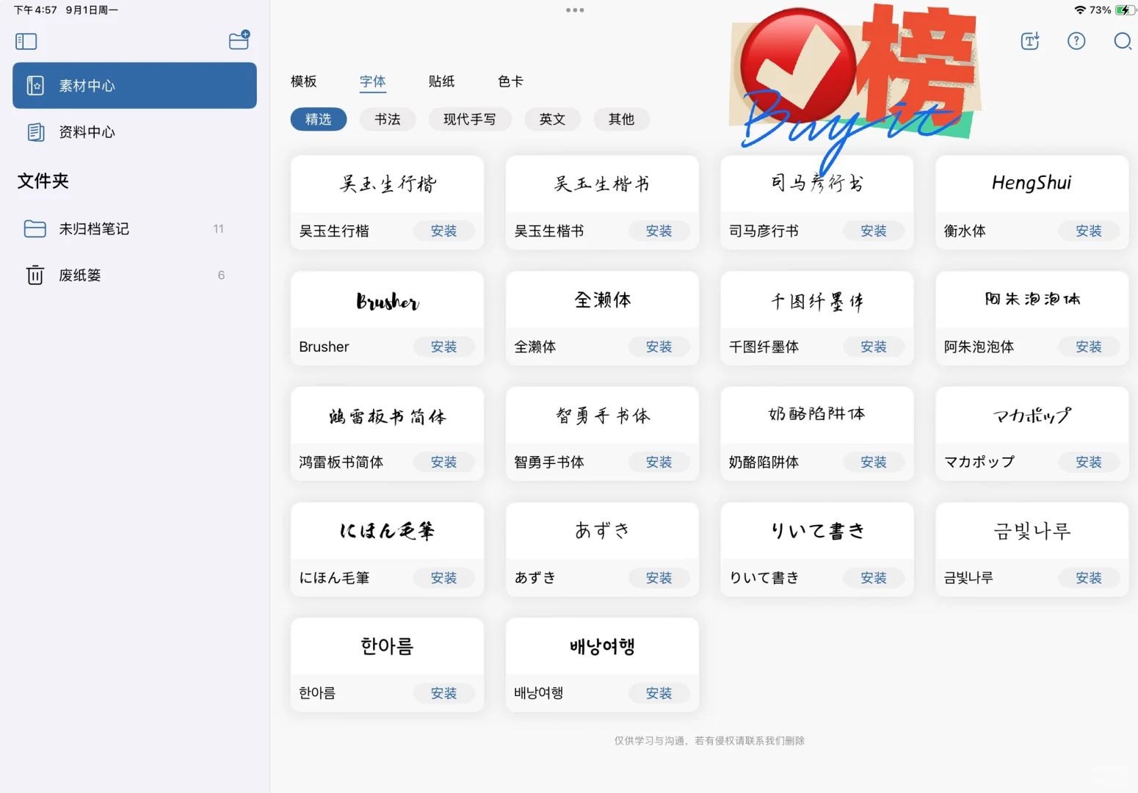
Task: Click the search magnifier icon
Action: click(x=1123, y=42)
